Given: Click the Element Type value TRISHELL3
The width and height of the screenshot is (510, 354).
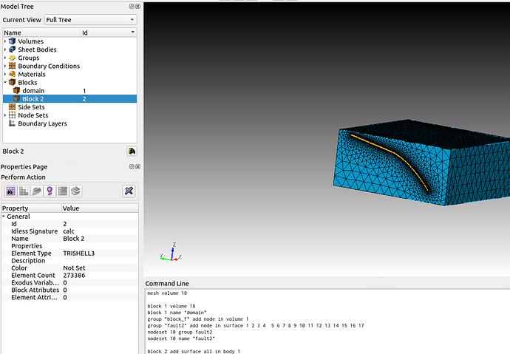Looking at the screenshot, I should [78, 253].
